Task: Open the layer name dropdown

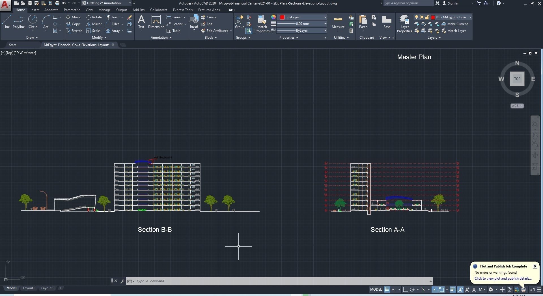Action: [443, 17]
